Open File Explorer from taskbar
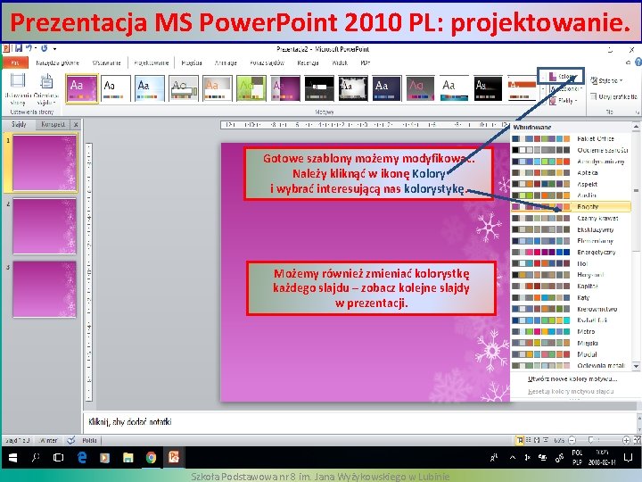 click(x=128, y=457)
